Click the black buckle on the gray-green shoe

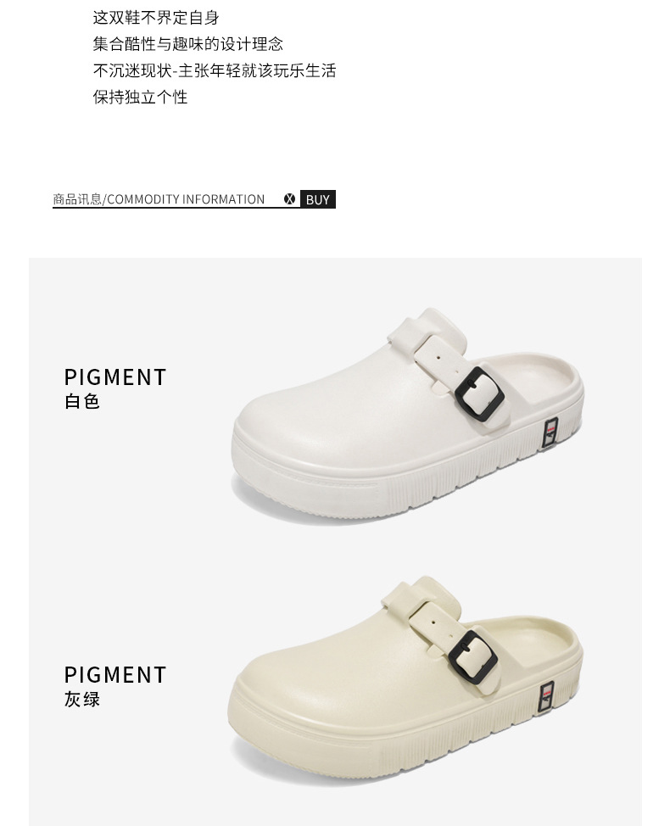[x=472, y=657]
